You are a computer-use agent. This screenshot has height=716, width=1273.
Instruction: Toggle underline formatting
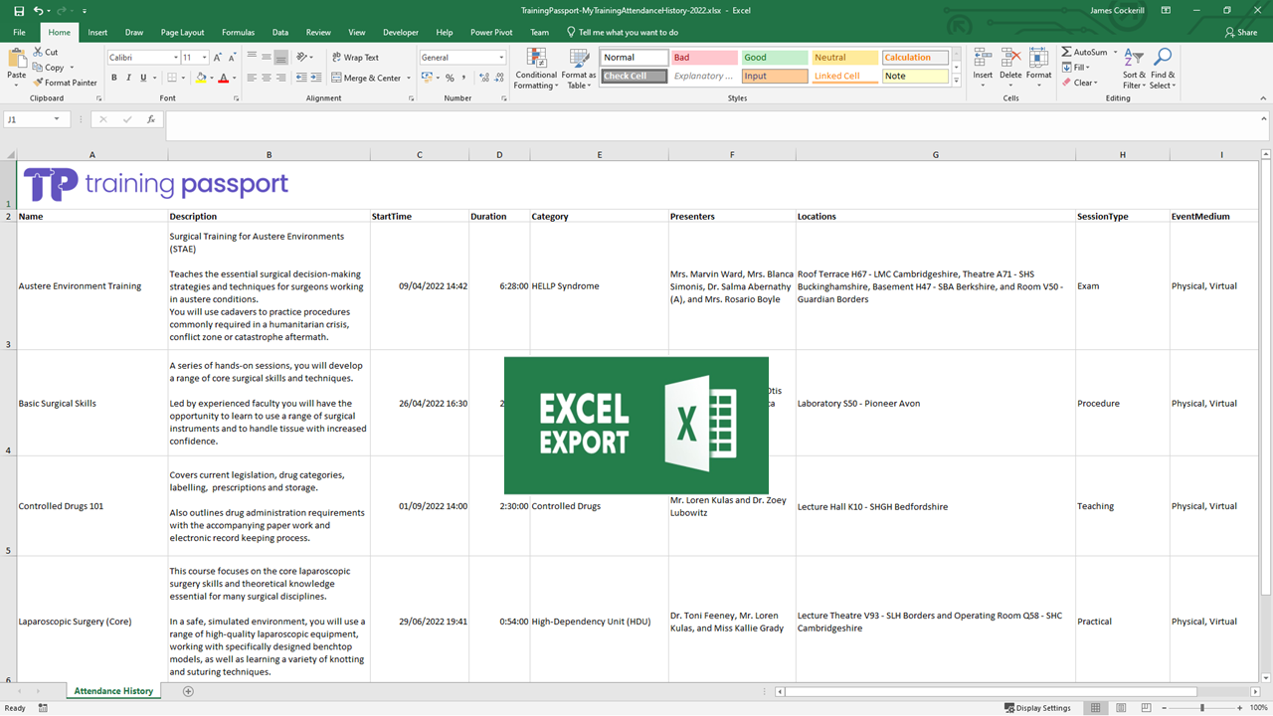pyautogui.click(x=143, y=78)
